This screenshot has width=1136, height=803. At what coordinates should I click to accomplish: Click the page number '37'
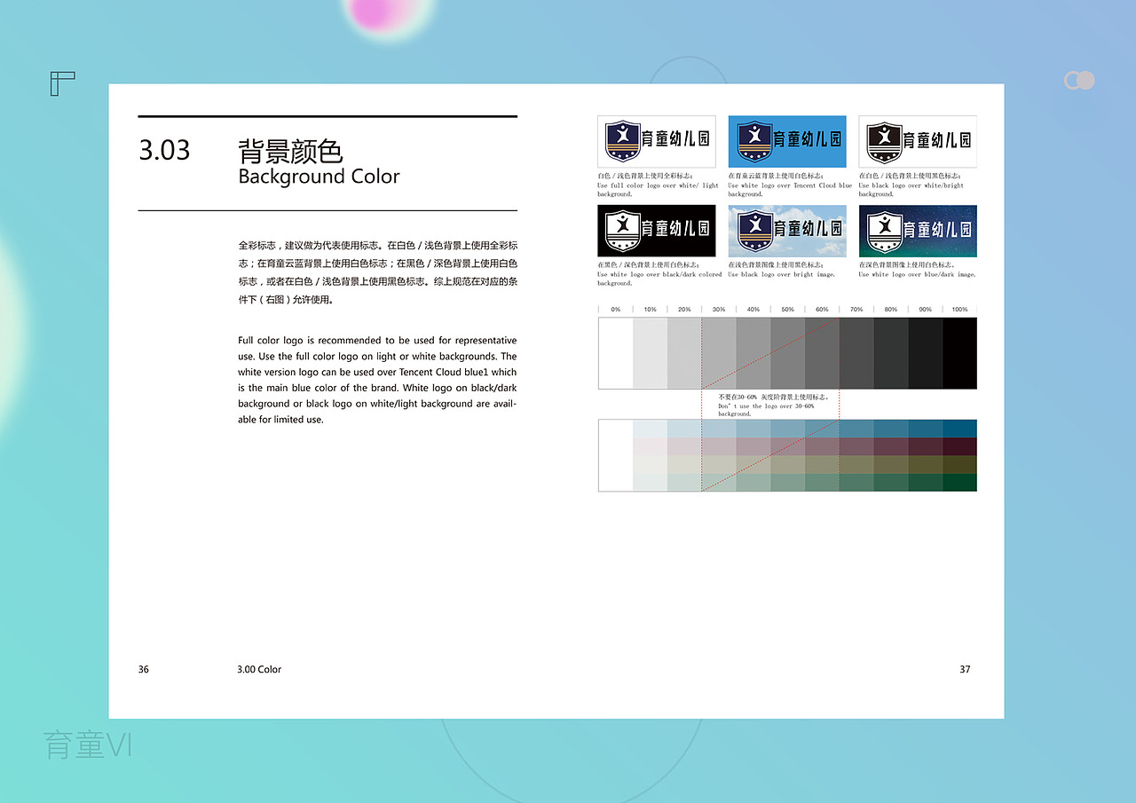click(x=965, y=669)
